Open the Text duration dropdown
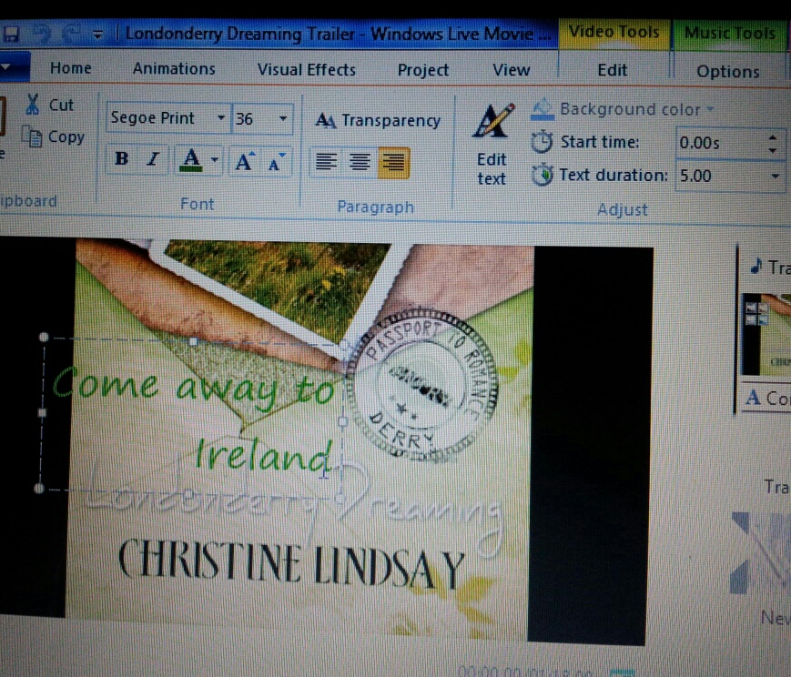Viewport: 791px width, 677px height. pyautogui.click(x=776, y=177)
